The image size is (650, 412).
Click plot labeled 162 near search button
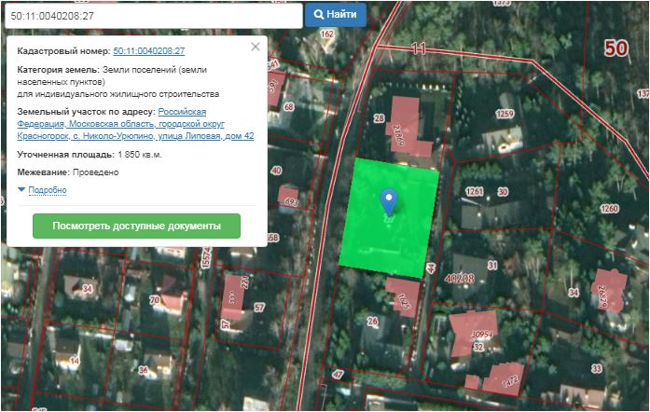click(x=326, y=34)
